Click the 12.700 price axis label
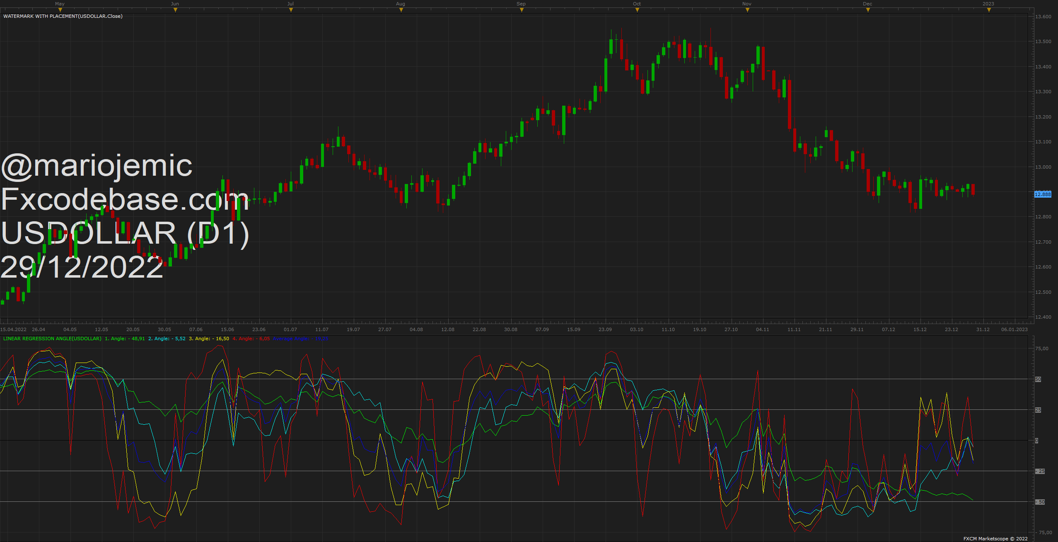 [x=1043, y=242]
